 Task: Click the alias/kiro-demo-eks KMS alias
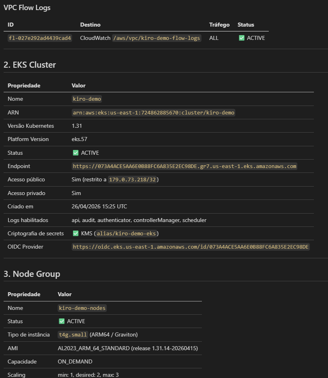tap(127, 233)
